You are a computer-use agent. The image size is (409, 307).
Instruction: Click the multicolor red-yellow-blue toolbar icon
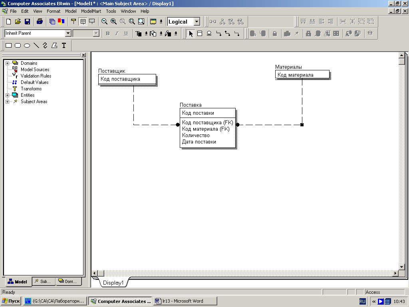61,22
